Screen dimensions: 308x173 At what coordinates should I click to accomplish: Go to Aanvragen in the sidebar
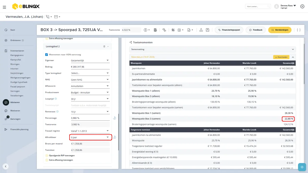click(15, 119)
